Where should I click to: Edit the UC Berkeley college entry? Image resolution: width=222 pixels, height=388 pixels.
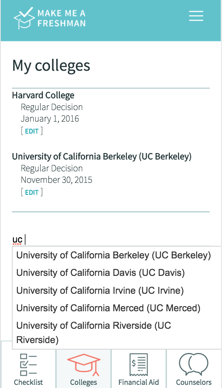(32, 192)
